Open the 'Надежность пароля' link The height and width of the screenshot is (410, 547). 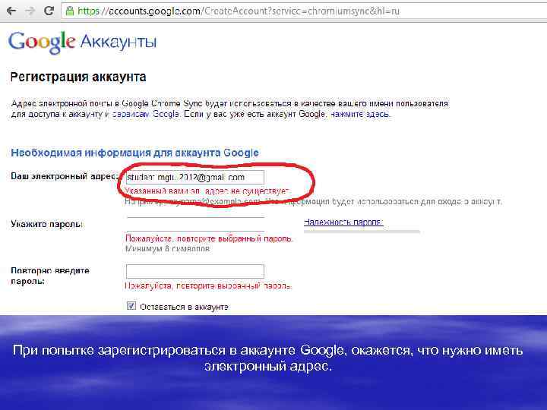(x=343, y=222)
